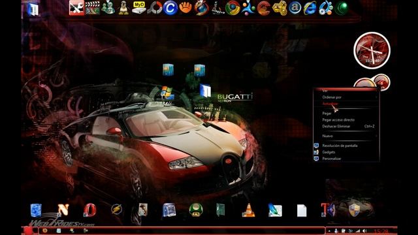
Task: Click the red T with speaker icon
Action: click(x=328, y=210)
